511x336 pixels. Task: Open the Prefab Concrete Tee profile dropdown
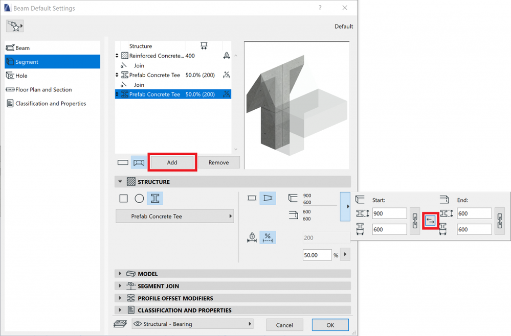pyautogui.click(x=175, y=217)
